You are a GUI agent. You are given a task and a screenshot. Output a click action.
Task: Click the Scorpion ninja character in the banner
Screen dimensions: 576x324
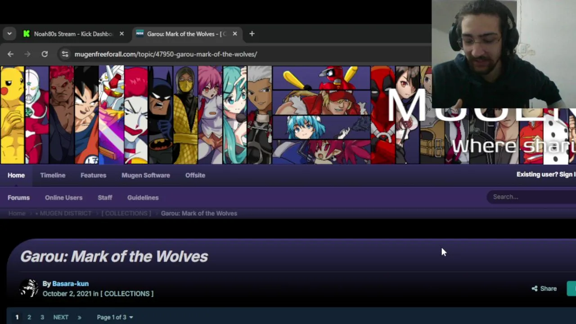coord(185,115)
